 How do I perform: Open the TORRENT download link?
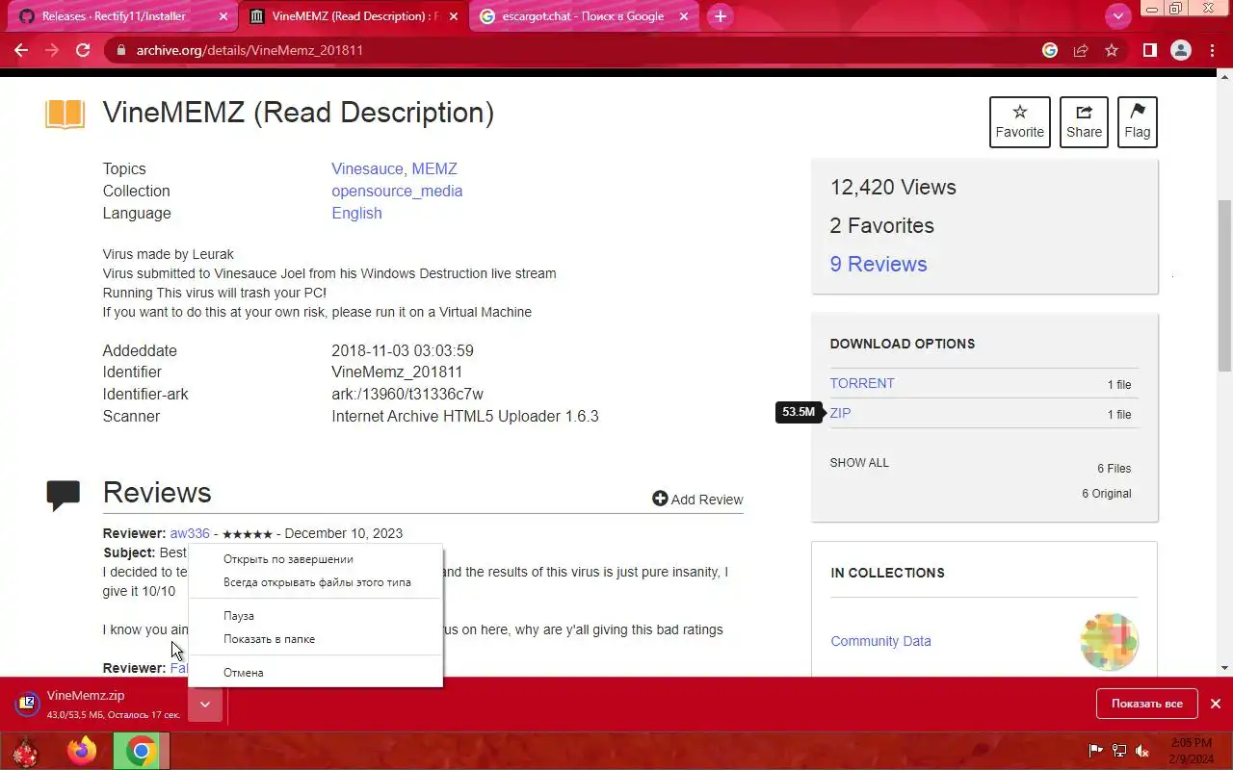[x=862, y=383]
